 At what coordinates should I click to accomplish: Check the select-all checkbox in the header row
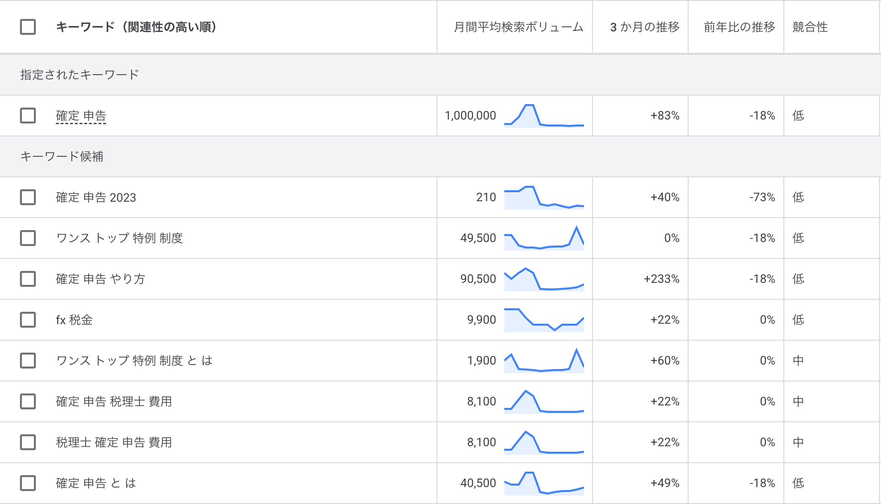28,28
